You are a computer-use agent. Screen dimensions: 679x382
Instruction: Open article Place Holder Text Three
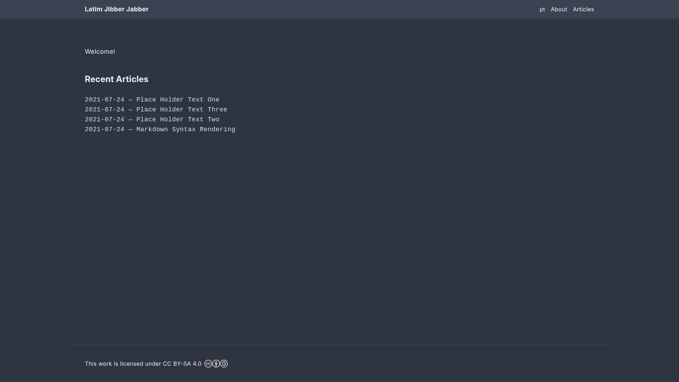pyautogui.click(x=182, y=110)
